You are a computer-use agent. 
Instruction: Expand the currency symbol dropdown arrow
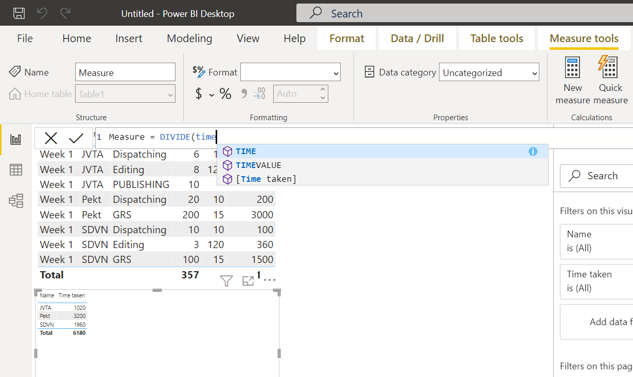(x=212, y=95)
